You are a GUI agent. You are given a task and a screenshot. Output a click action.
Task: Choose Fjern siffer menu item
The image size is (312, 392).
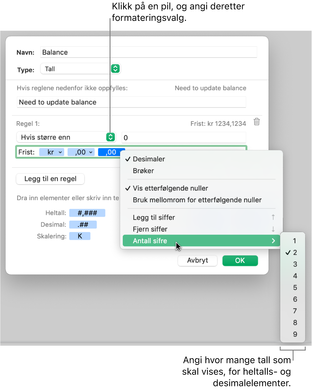pos(201,229)
